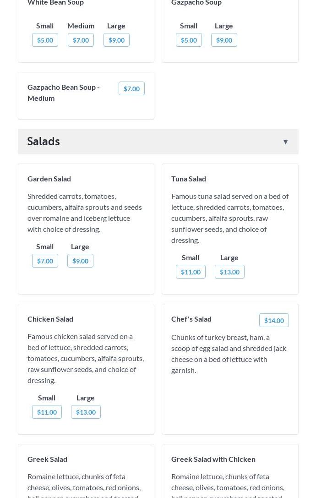Open the Garden Salad item title
316x498 pixels.
[49, 179]
